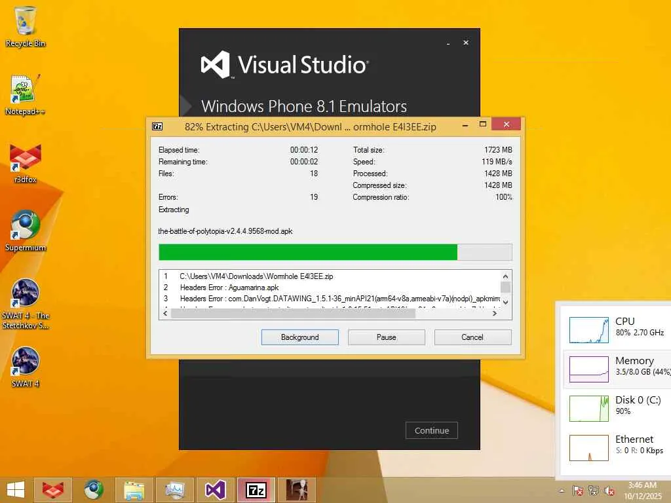Open Task Manager taskbar icon

tap(174, 490)
